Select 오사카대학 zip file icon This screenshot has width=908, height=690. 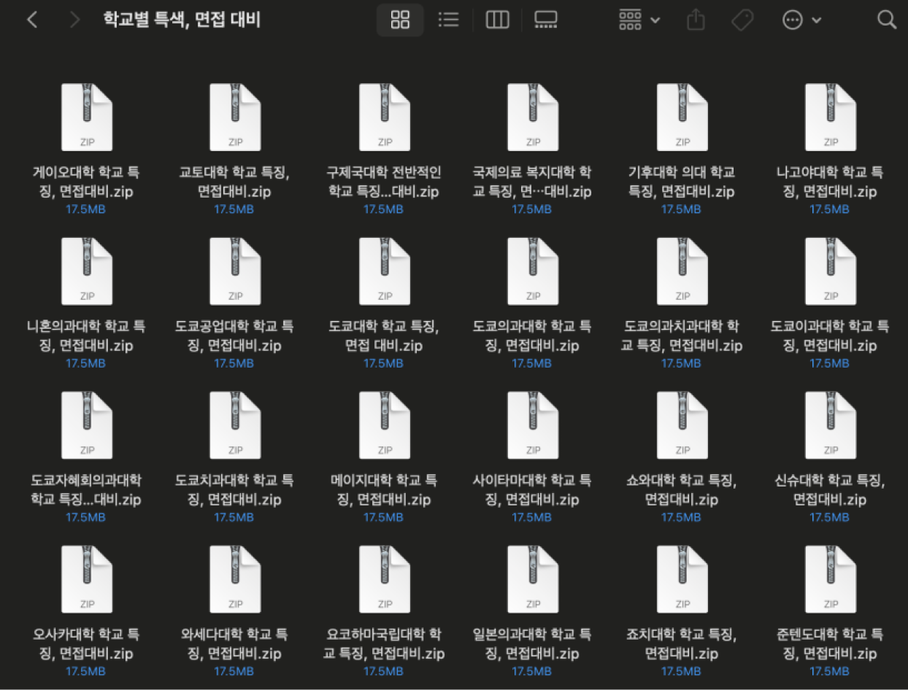[86, 579]
